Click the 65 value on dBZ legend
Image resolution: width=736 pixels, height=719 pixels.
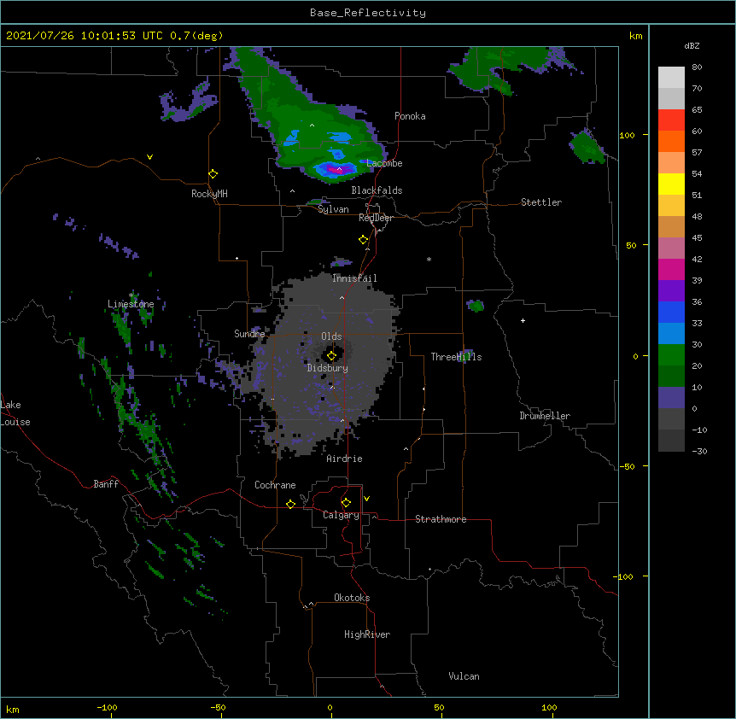(x=697, y=110)
